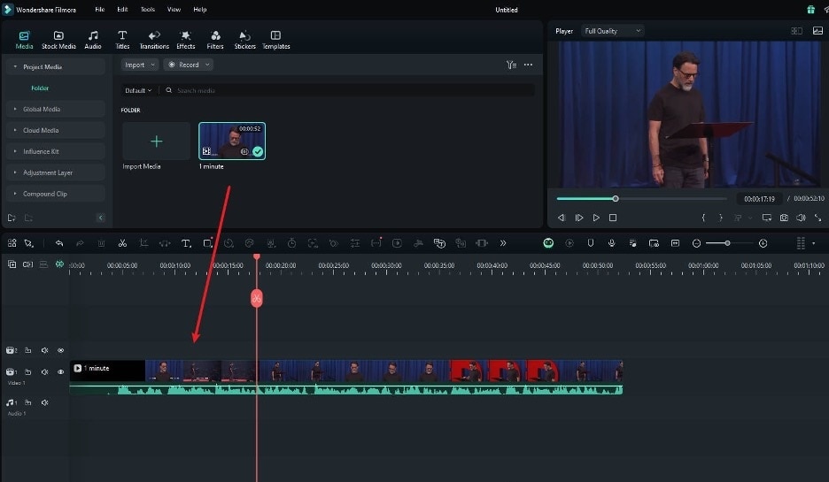This screenshot has height=482, width=829.
Task: Open the player volume control
Action: click(x=801, y=218)
